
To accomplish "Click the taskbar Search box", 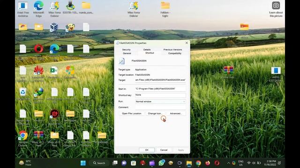I will click(x=99, y=163).
